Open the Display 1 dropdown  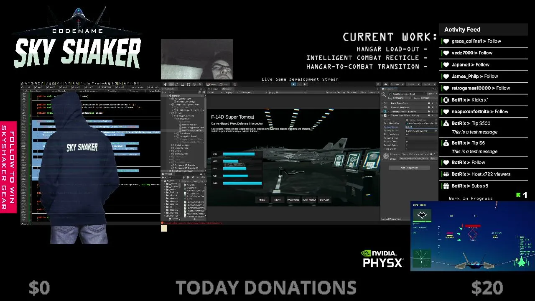tap(230, 92)
